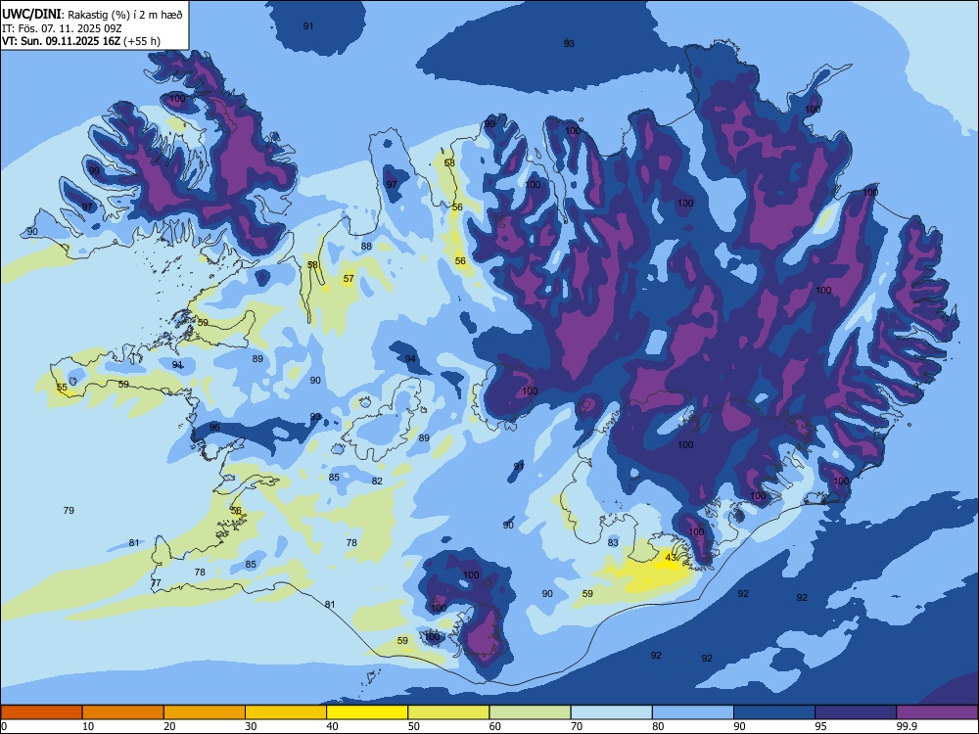Screen dimensions: 979x734
Task: Select the 55 value on western peninsula
Action: tap(62, 388)
